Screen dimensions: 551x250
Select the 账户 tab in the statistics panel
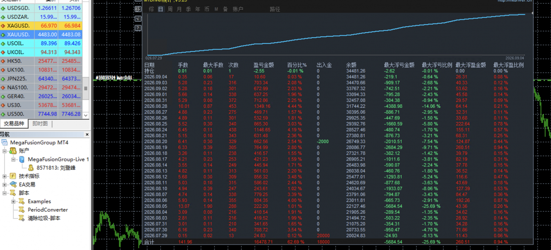pyautogui.click(x=238, y=10)
